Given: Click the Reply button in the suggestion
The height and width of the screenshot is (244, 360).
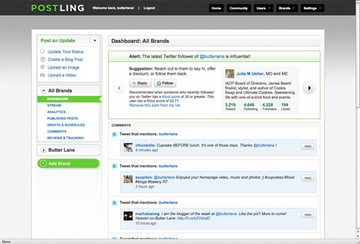Looking at the screenshot, I should pyautogui.click(x=140, y=83).
